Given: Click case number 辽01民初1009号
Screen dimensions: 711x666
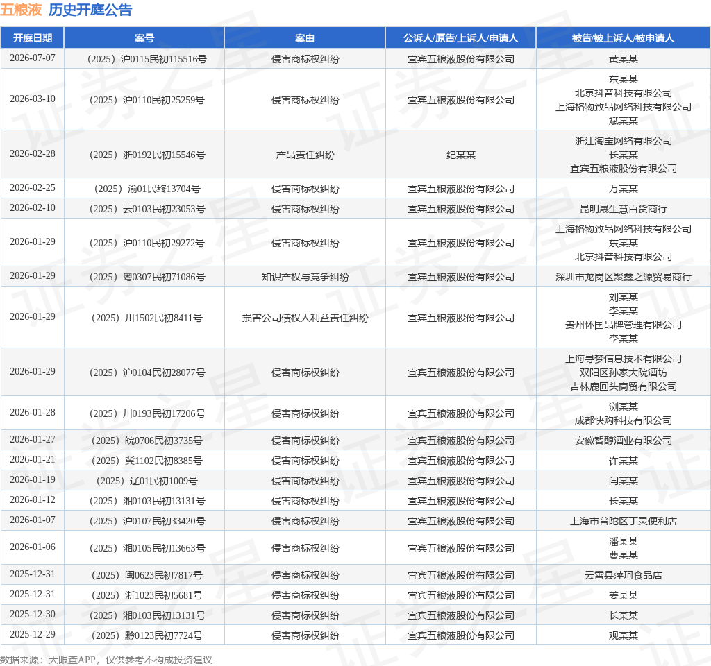Looking at the screenshot, I should (147, 481).
